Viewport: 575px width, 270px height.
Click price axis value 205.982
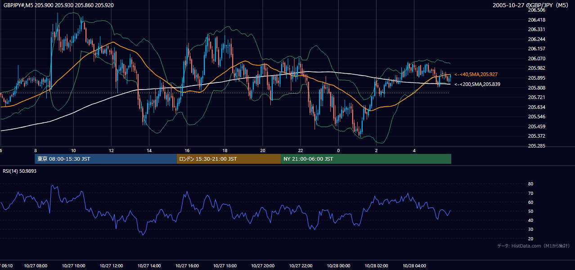pyautogui.click(x=537, y=68)
